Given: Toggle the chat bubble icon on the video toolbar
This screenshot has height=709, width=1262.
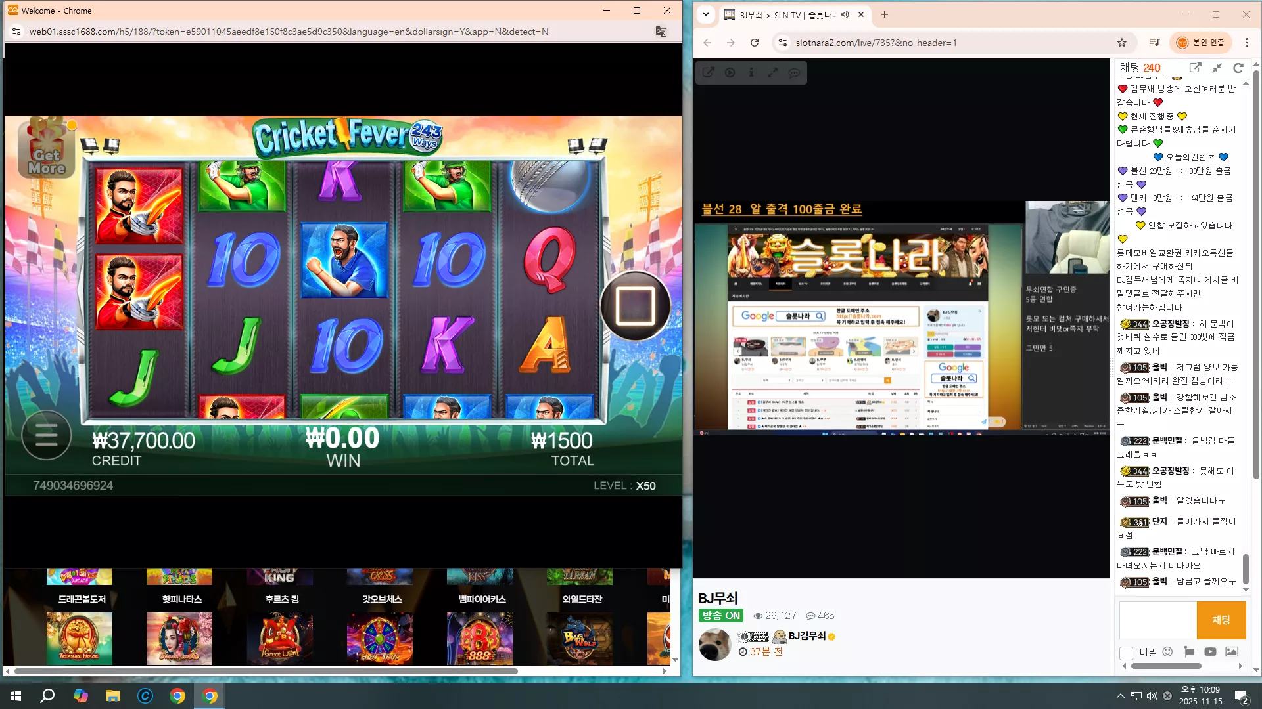Looking at the screenshot, I should 795,73.
